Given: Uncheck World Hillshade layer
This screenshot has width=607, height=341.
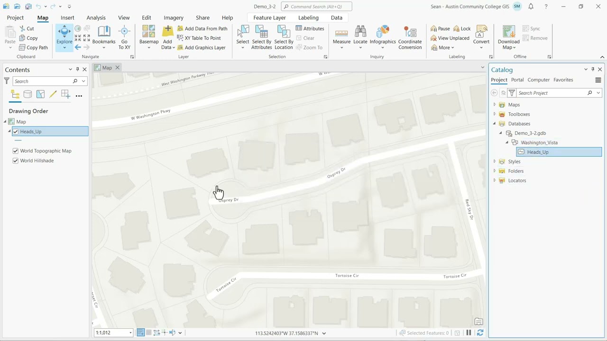Looking at the screenshot, I should pos(16,161).
